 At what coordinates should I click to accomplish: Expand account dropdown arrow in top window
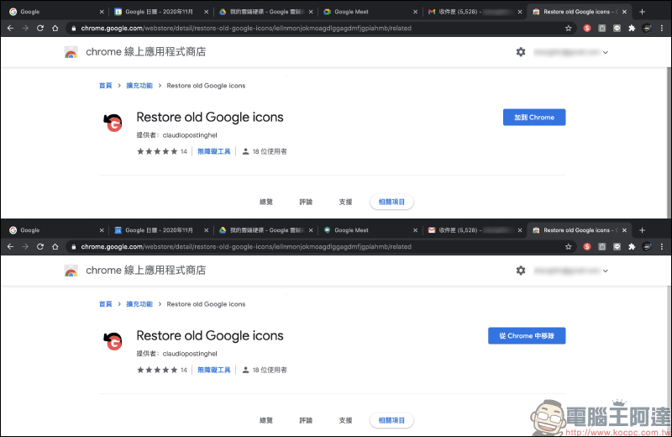(x=605, y=52)
